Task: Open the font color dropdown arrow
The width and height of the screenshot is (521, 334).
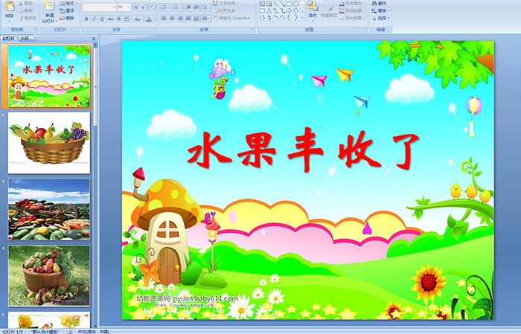Action: pyautogui.click(x=154, y=19)
